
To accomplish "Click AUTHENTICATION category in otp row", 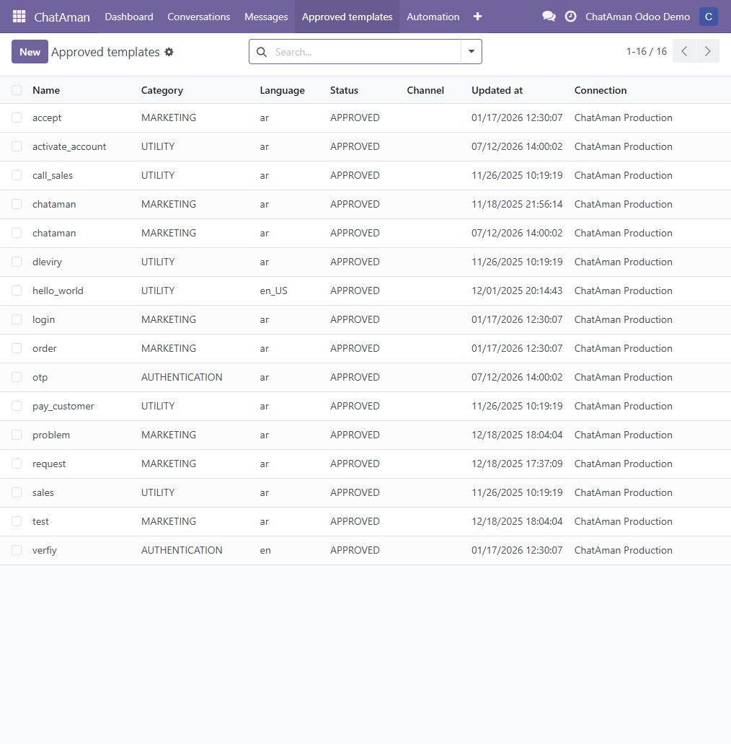I will [182, 377].
